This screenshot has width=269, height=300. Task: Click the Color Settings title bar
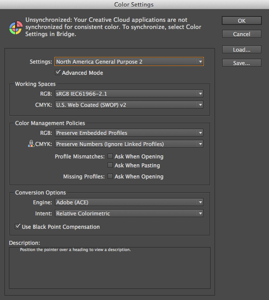pyautogui.click(x=134, y=4)
